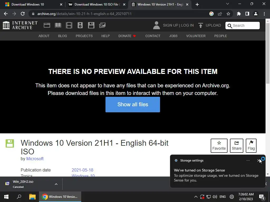Open the Action Center notifications icon
270x202 pixels.
tap(262, 197)
